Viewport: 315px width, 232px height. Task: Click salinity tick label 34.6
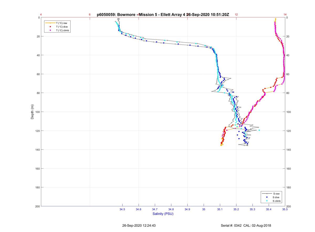(x=139, y=209)
